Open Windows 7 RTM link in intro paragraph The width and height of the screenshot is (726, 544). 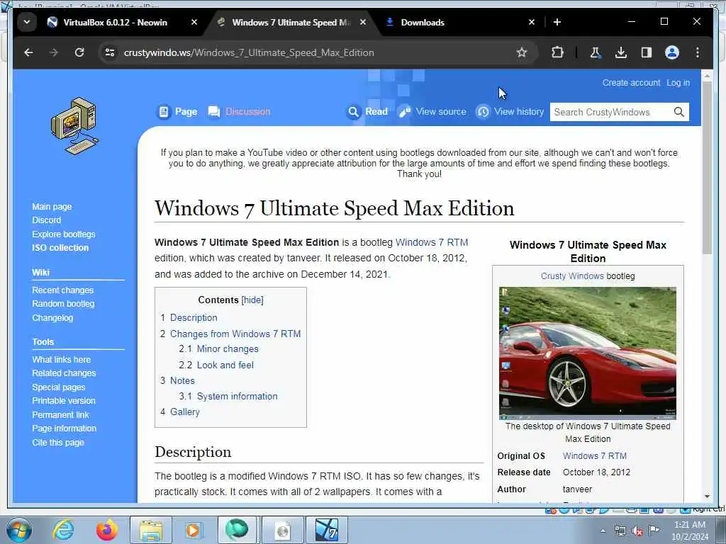tap(432, 242)
